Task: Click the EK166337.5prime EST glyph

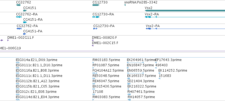Action: pyautogui.click(x=128, y=78)
